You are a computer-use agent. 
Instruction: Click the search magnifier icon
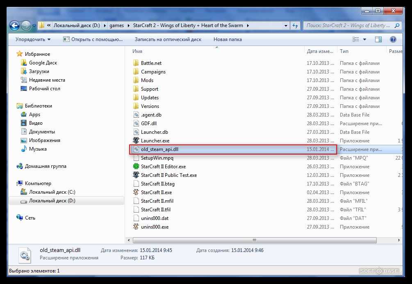(x=397, y=25)
